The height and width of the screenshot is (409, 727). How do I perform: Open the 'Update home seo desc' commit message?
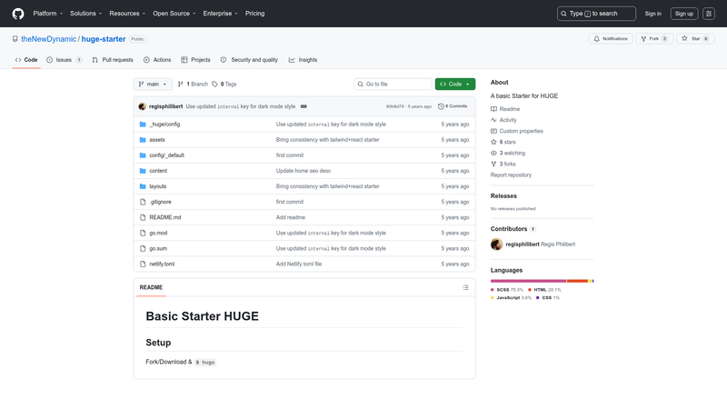click(304, 171)
